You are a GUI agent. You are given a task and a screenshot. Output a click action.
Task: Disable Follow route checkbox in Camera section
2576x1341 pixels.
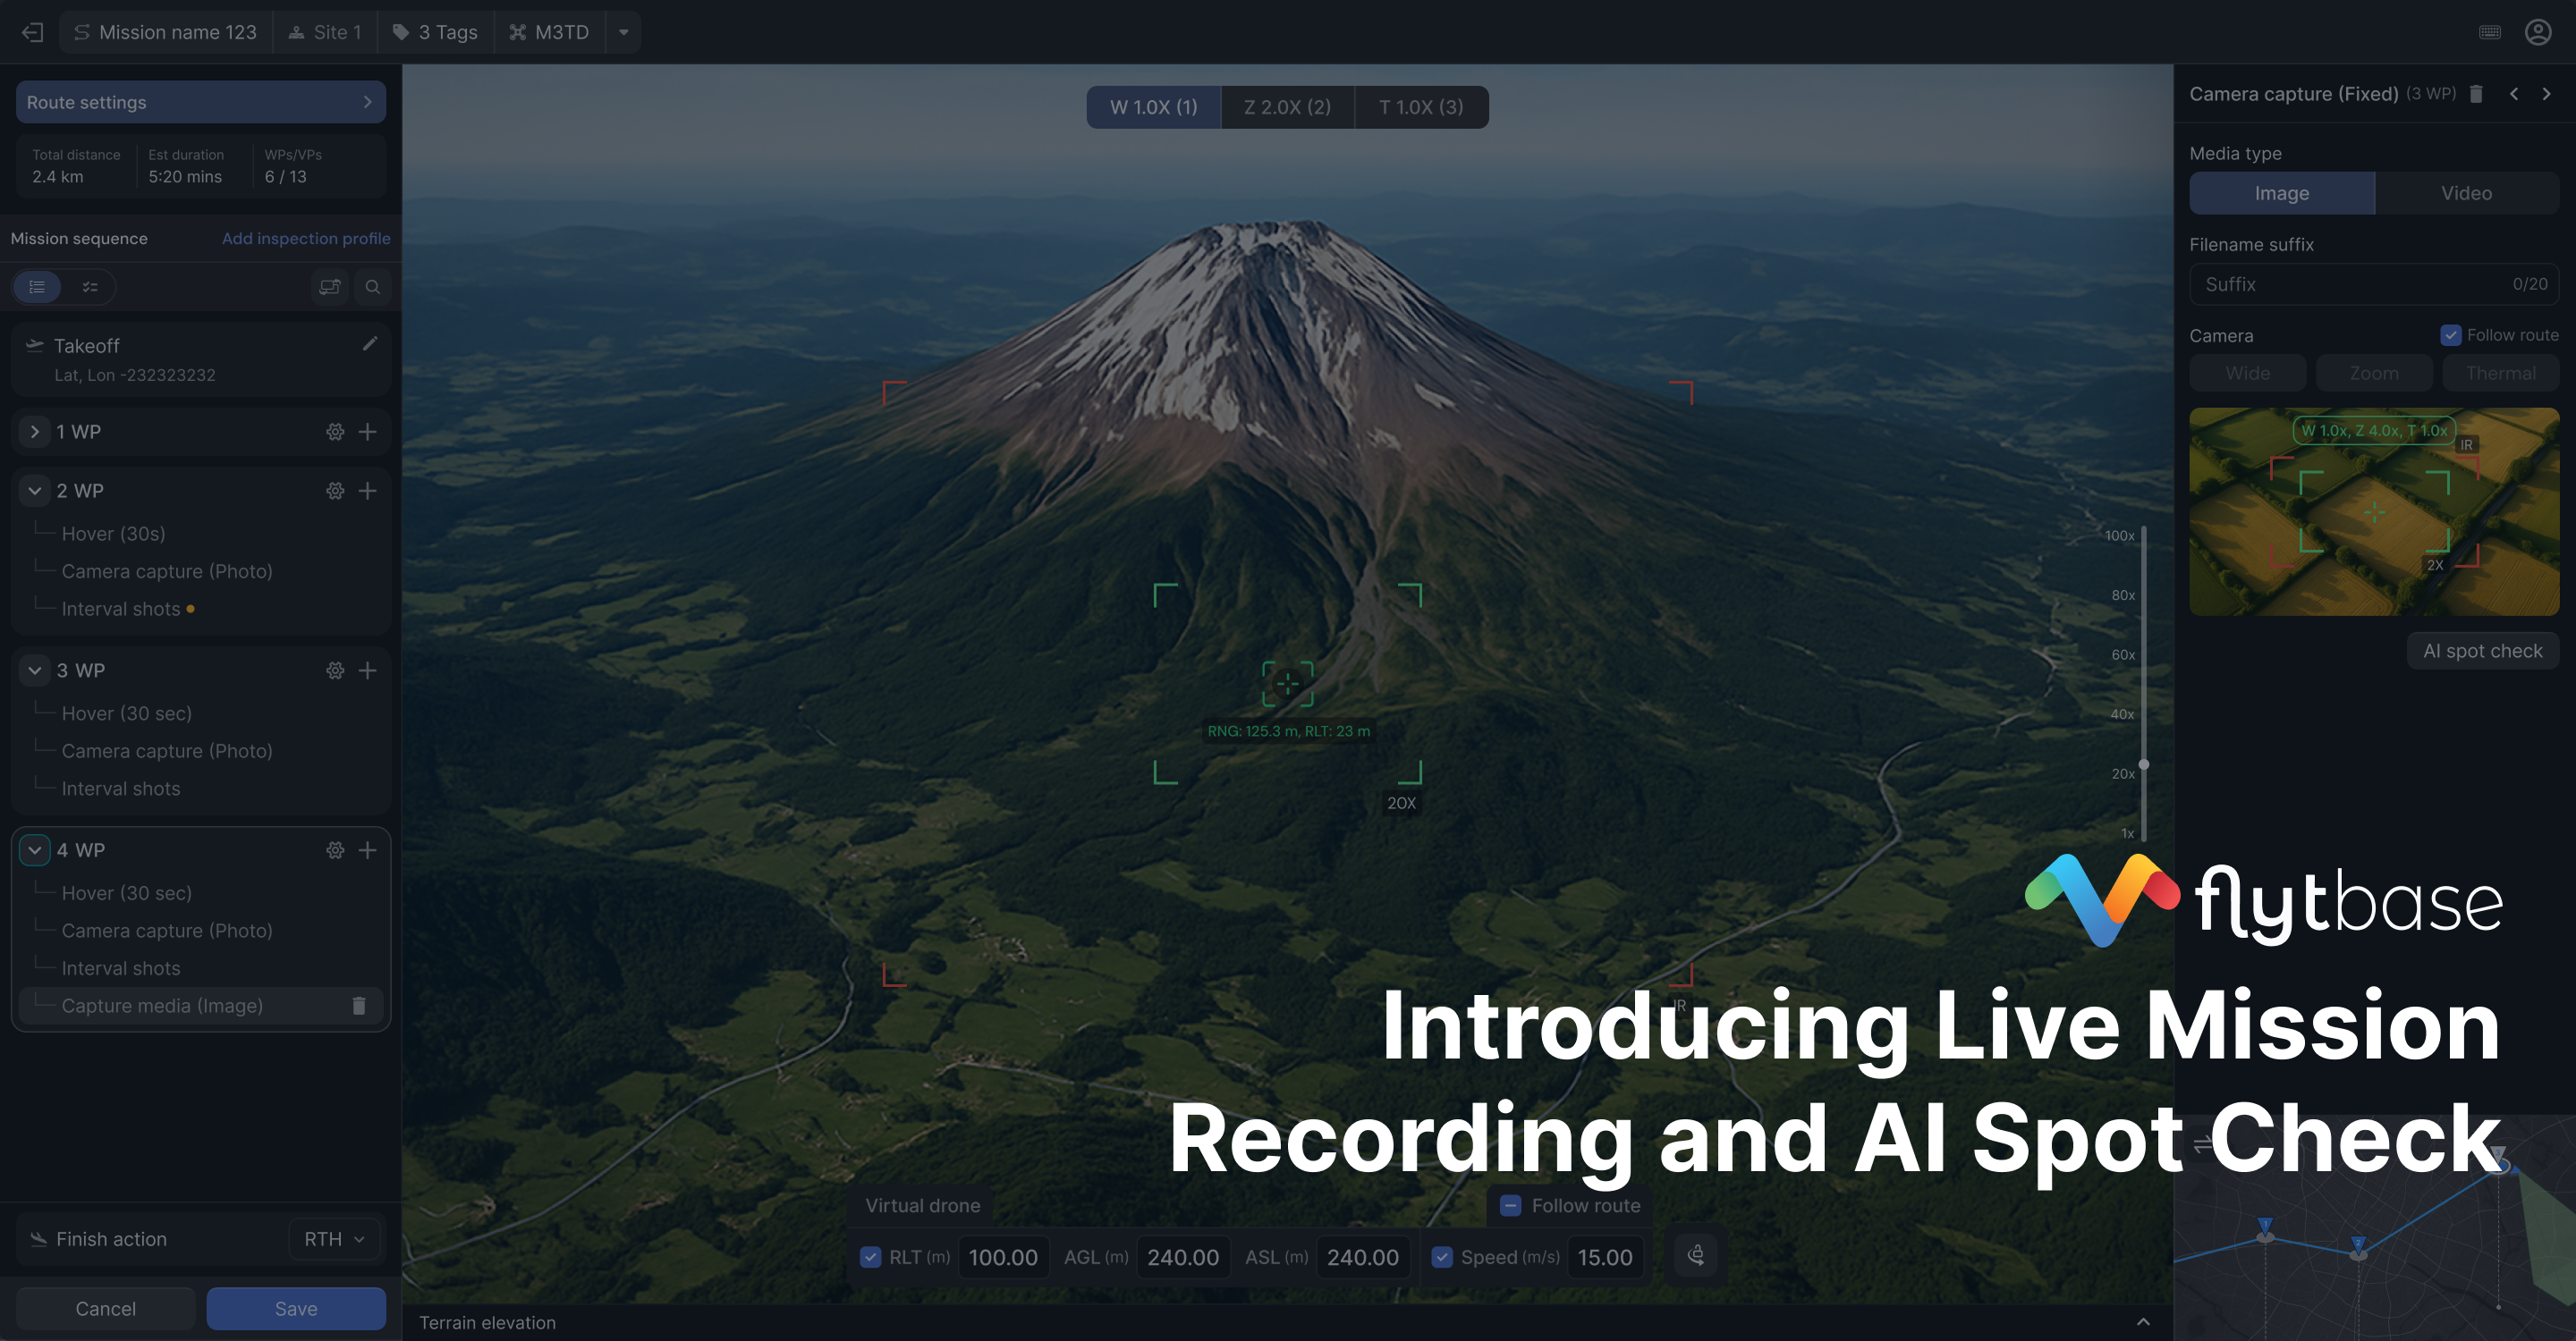(2450, 334)
